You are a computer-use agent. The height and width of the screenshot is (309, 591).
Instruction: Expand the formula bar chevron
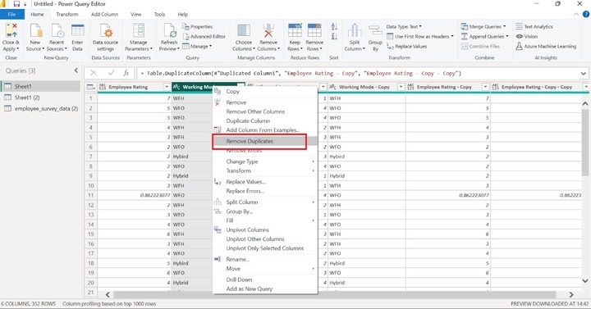click(x=584, y=74)
